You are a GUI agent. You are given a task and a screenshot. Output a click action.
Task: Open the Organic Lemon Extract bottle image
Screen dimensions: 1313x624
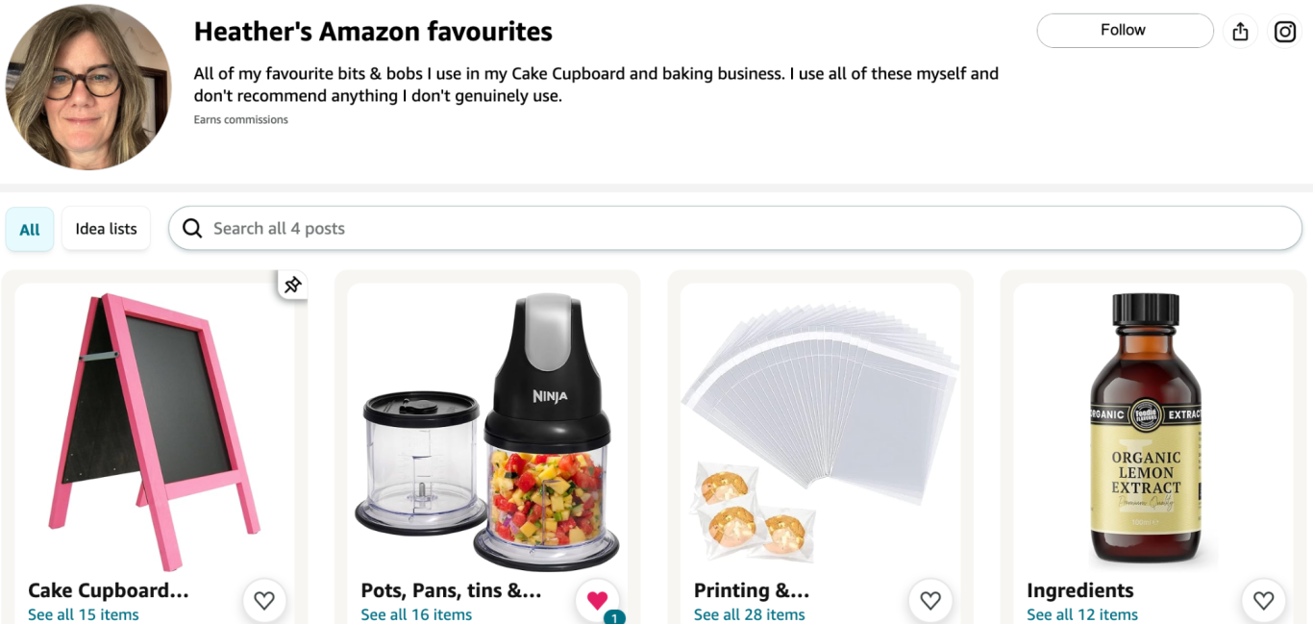point(1146,429)
